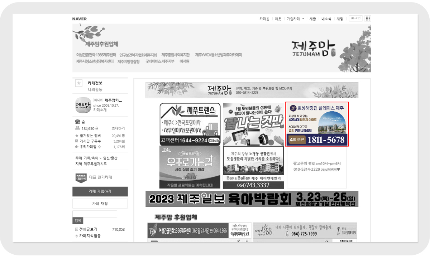Image resolution: width=430 pixels, height=259 pixels.
Task: Click the 여성긴급전화1366제주센터 sponsor banner
Action: 199,230
